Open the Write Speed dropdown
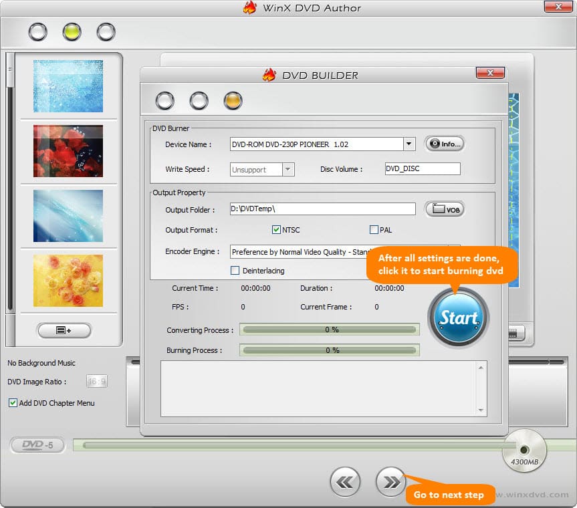This screenshot has height=508, width=577. [288, 170]
